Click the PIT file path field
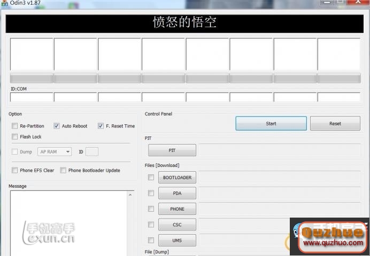The image size is (370, 256). tap(280, 150)
